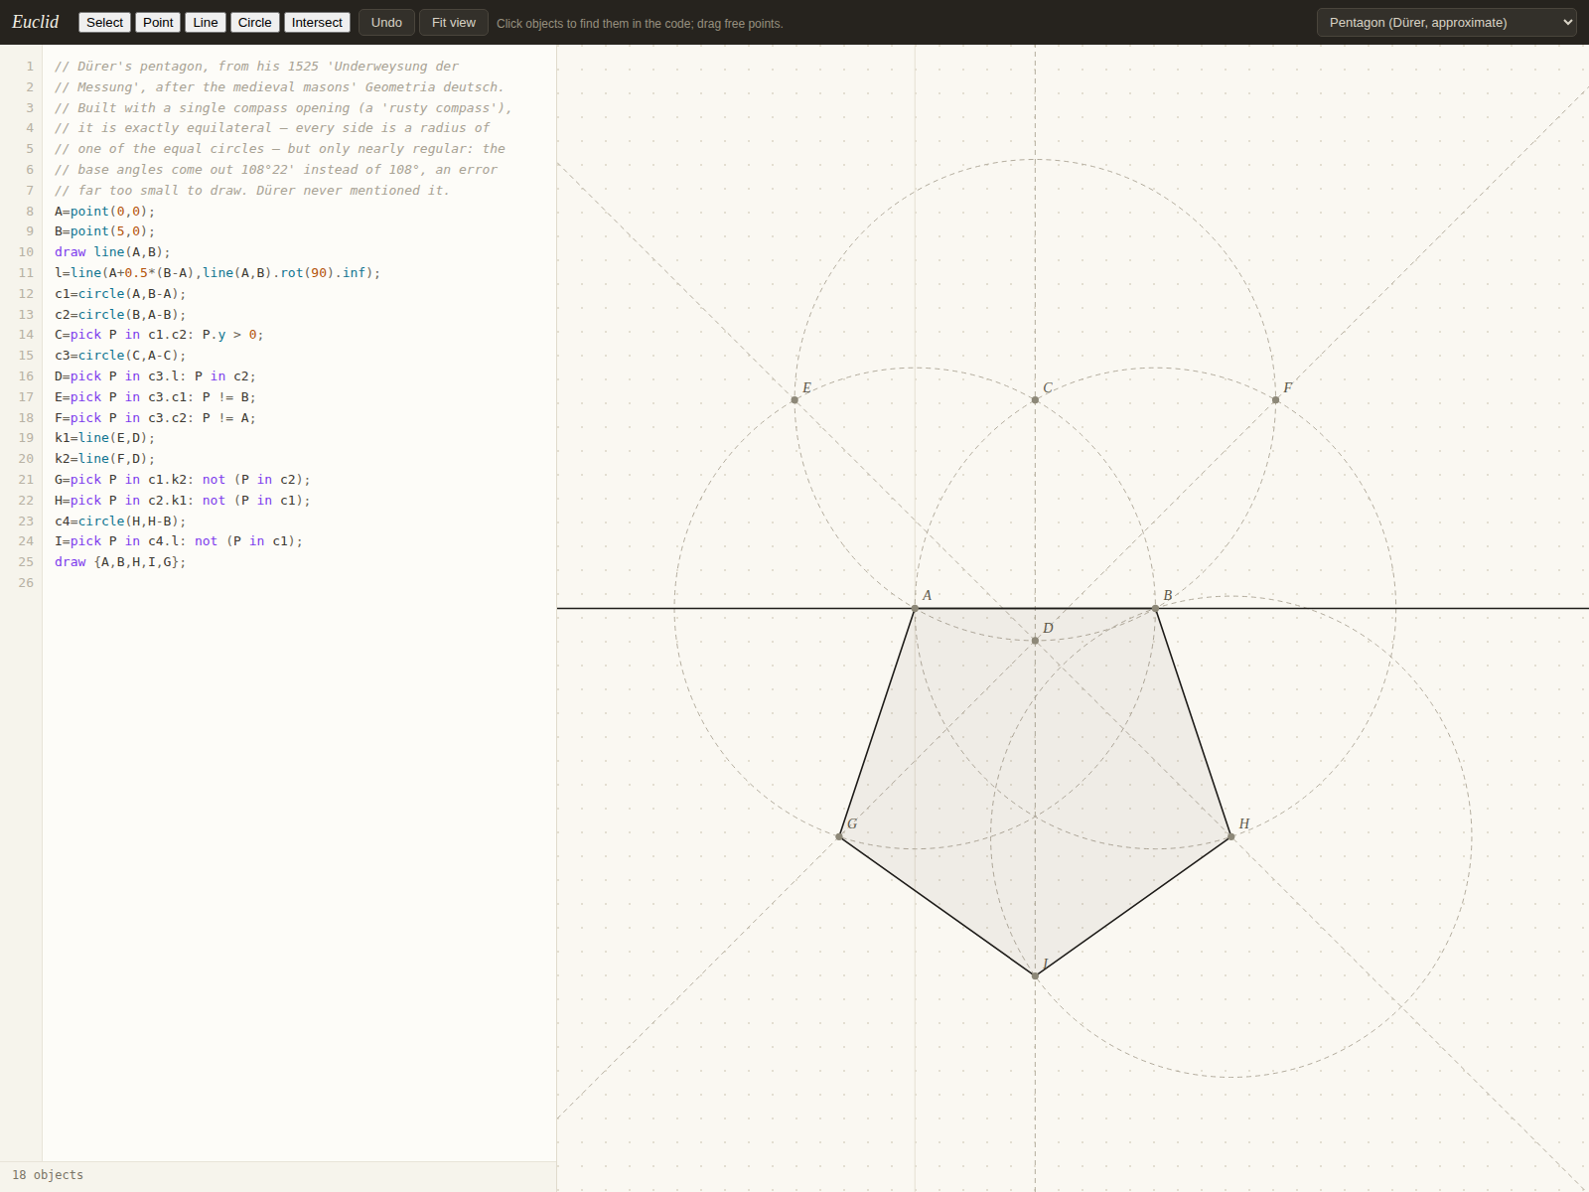Click code line 'c4=circle(H,H-B);'
The height and width of the screenshot is (1192, 1589).
[x=120, y=521]
